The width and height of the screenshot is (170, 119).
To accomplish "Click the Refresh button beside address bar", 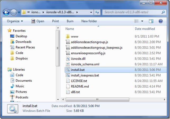I will click(97, 12).
